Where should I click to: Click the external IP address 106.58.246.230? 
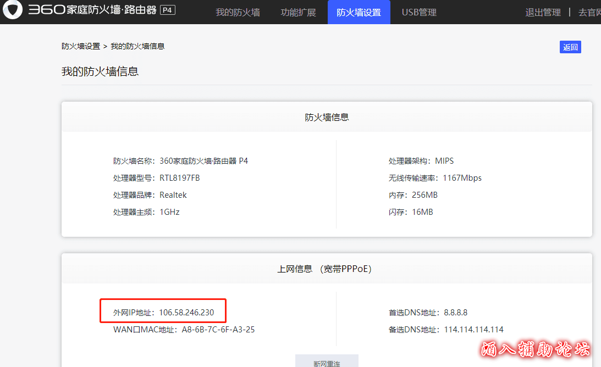click(186, 313)
